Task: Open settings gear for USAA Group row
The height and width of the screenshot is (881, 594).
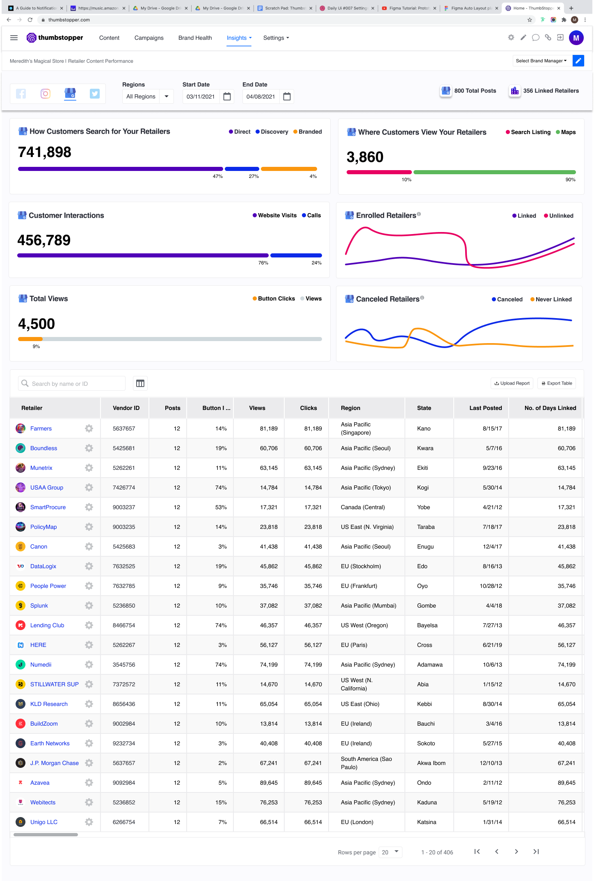Action: point(89,487)
